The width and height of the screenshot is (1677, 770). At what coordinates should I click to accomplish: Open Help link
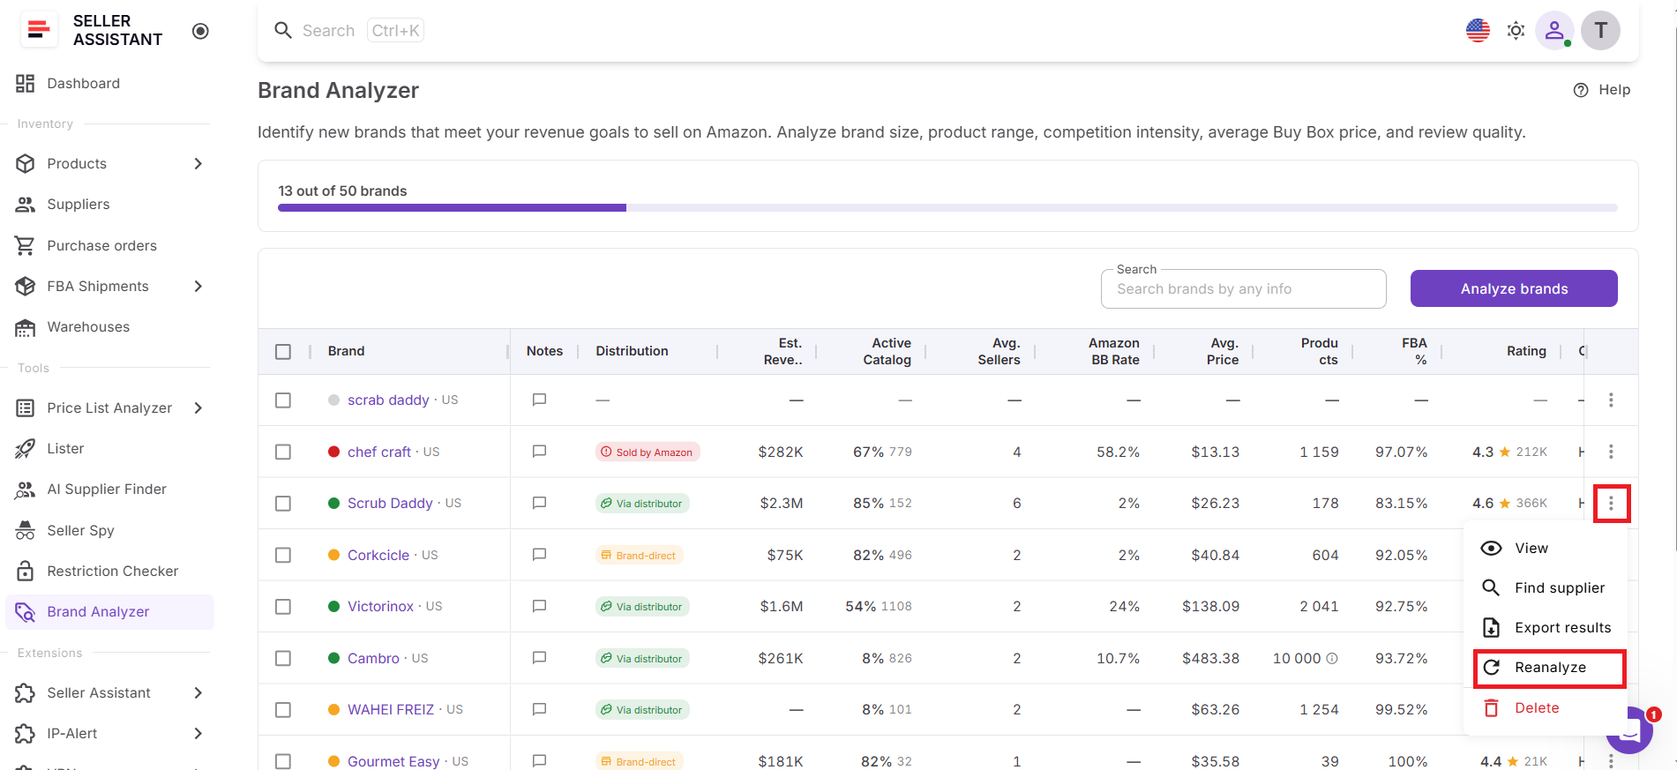[1602, 90]
